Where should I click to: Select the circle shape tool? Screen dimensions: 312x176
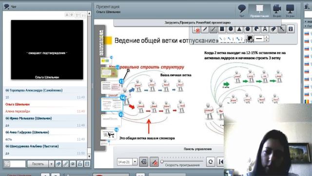(x=231, y=29)
